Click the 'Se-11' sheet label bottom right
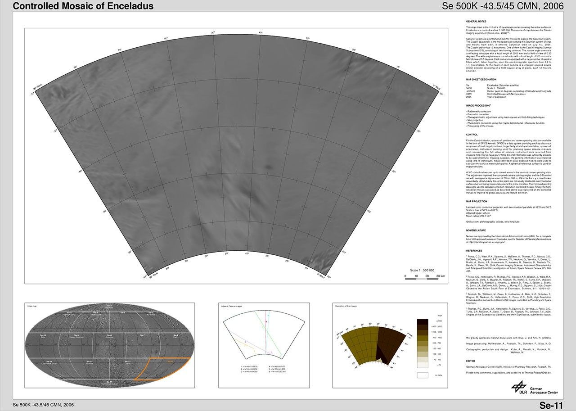The width and height of the screenshot is (576, 411). [551, 405]
